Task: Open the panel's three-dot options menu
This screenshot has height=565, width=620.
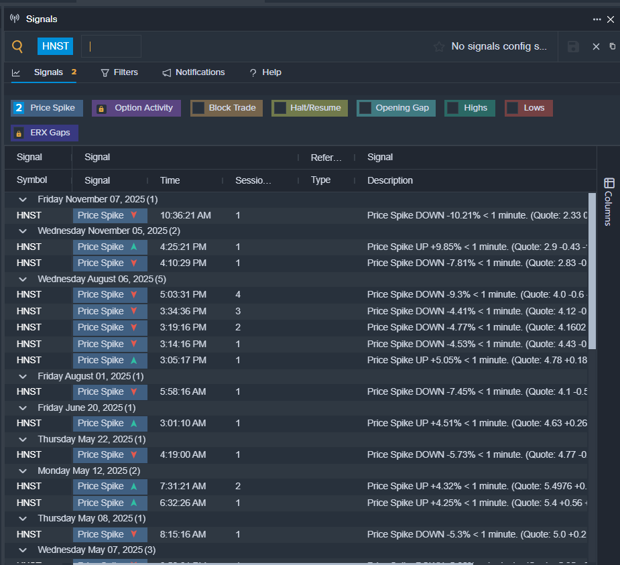Action: pos(597,19)
